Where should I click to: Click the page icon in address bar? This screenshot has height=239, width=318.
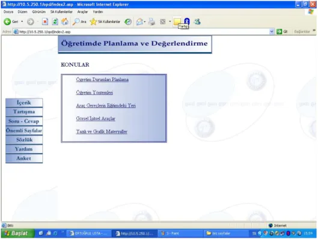tap(16, 32)
